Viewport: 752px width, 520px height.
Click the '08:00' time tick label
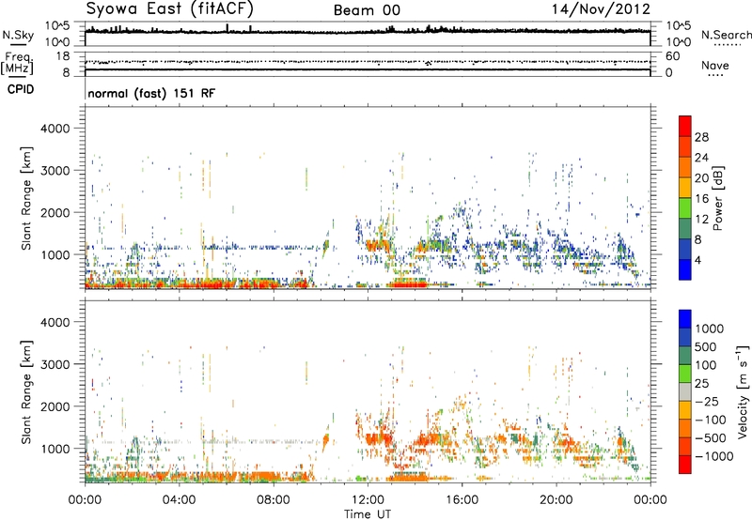(x=274, y=500)
